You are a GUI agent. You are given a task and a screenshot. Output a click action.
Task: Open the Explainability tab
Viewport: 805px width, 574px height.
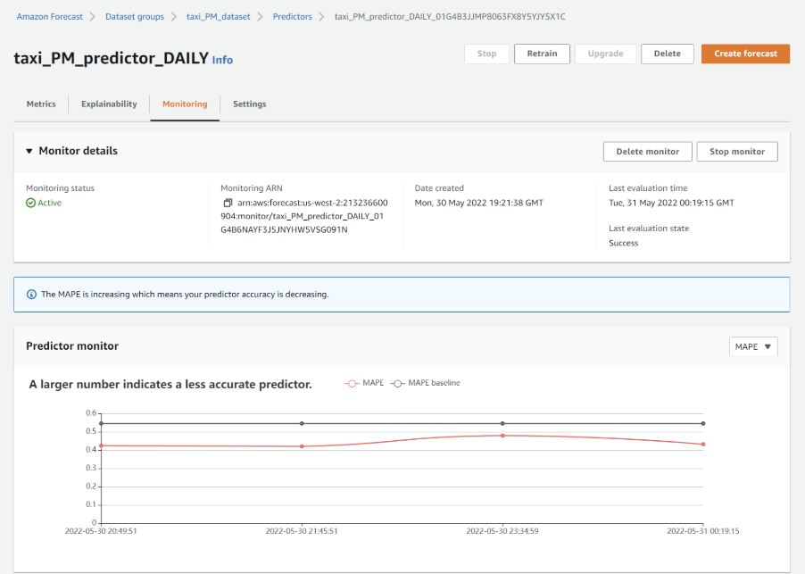pyautogui.click(x=109, y=104)
